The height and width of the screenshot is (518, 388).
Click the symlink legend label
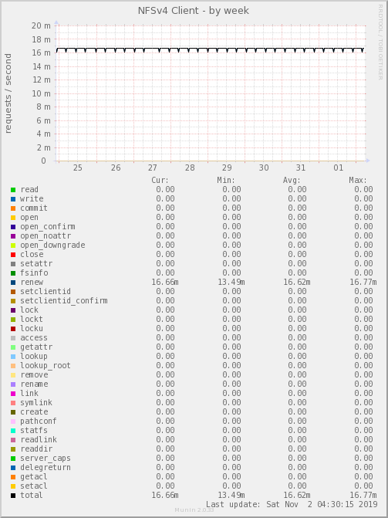coord(36,403)
